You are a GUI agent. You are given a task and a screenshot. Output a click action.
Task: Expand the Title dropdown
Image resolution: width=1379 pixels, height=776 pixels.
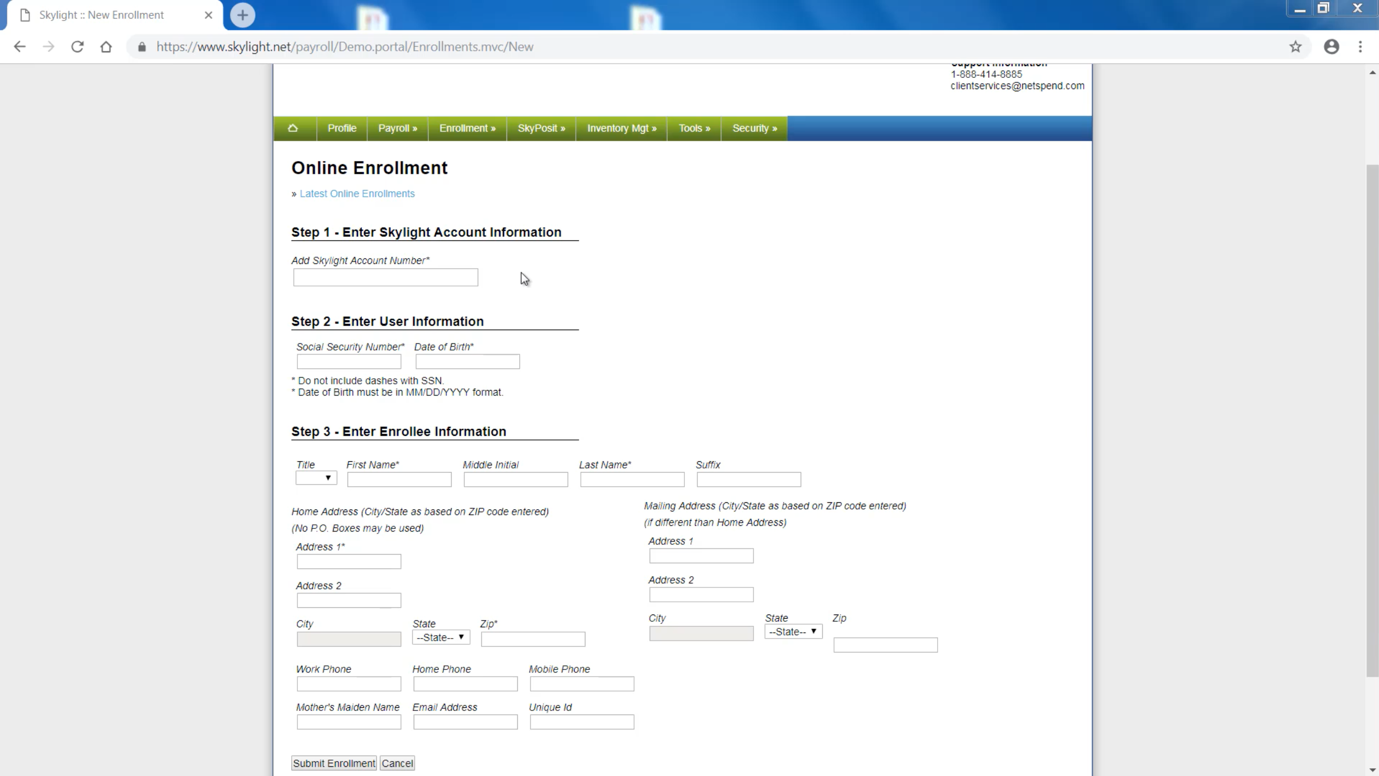(x=316, y=478)
